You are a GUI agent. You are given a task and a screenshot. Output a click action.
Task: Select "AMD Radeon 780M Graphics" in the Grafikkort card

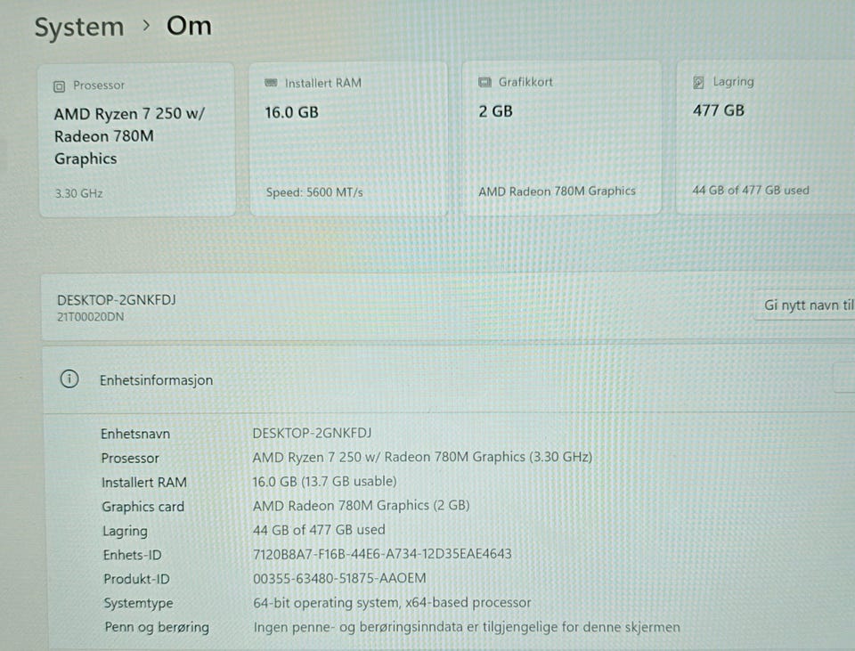pyautogui.click(x=558, y=191)
